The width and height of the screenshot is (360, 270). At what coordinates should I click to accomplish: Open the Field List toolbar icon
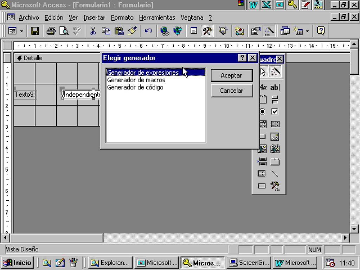[x=194, y=31]
